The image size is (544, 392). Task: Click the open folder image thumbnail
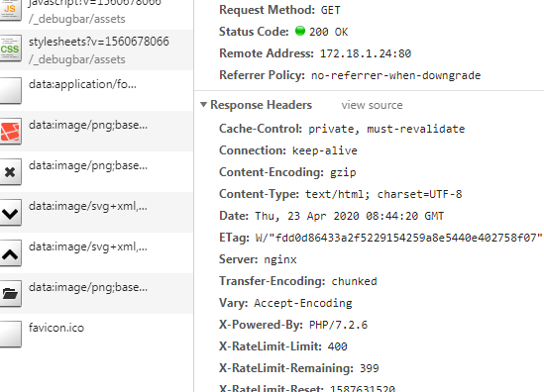pyautogui.click(x=10, y=294)
